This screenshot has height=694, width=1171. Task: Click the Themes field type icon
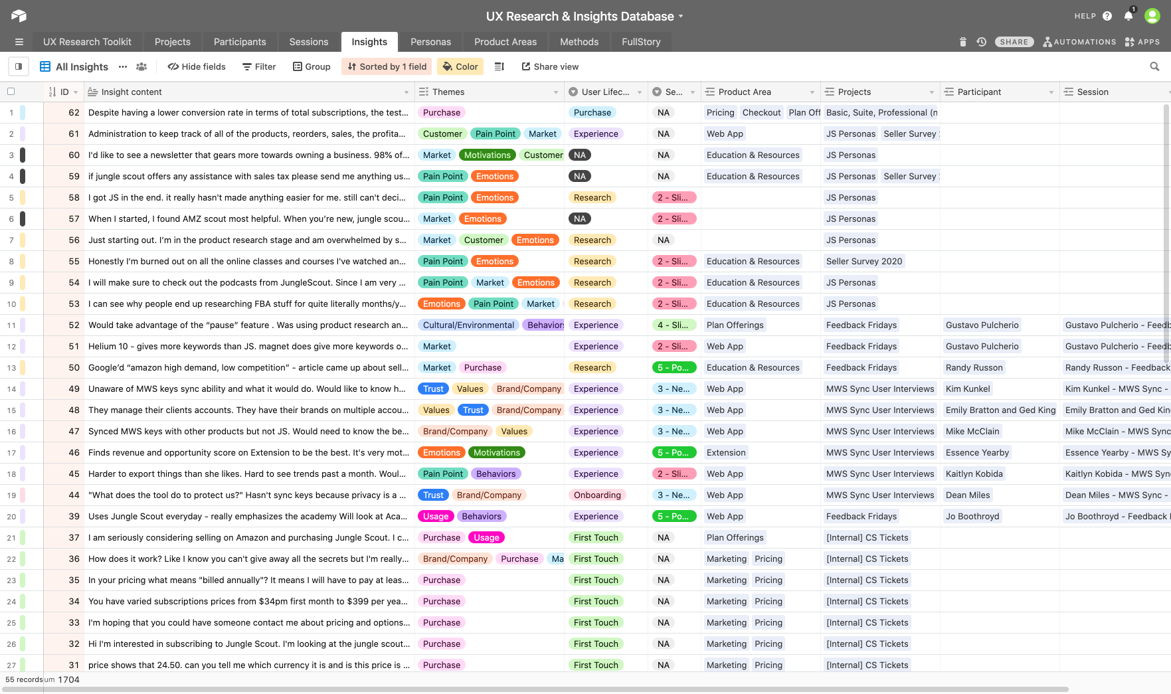(424, 92)
